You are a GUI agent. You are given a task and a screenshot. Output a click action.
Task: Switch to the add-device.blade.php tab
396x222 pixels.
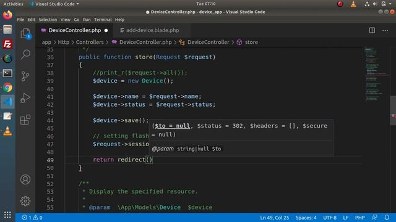(x=152, y=30)
